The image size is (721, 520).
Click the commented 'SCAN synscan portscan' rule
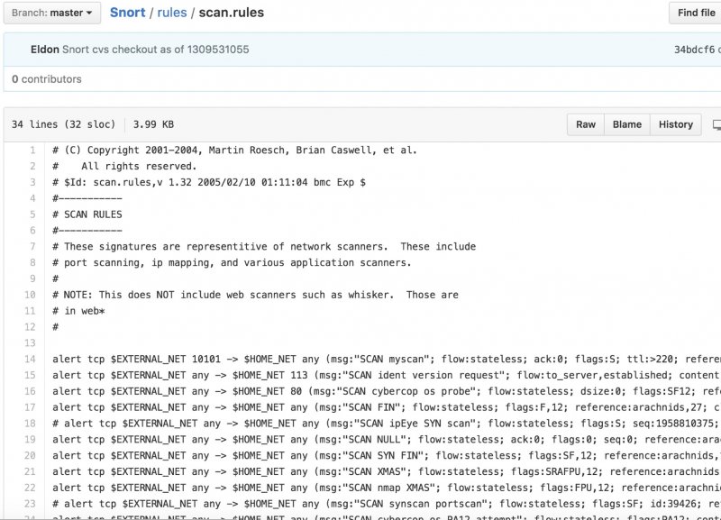point(387,505)
